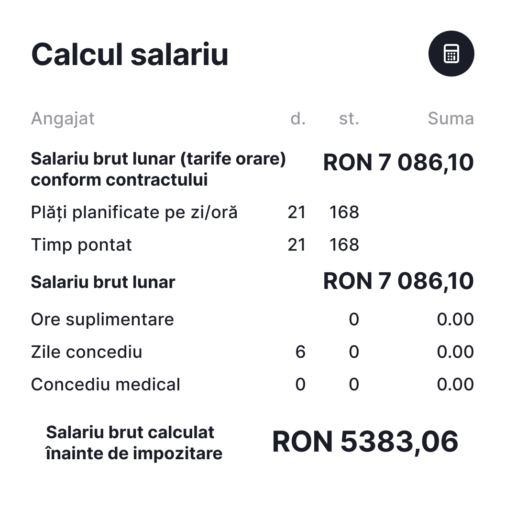Click the Ore suplimentare amount 0.00
Image resolution: width=505 pixels, height=509 pixels.
pyautogui.click(x=455, y=320)
